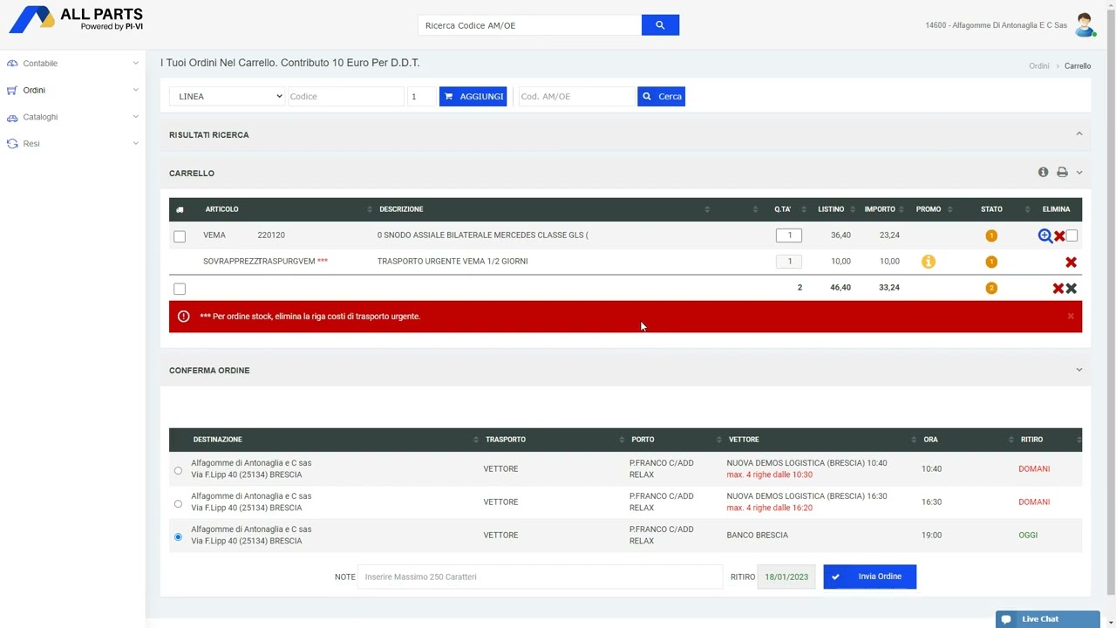Click the yellow promo info icon
This screenshot has height=628, width=1116.
pyautogui.click(x=929, y=262)
